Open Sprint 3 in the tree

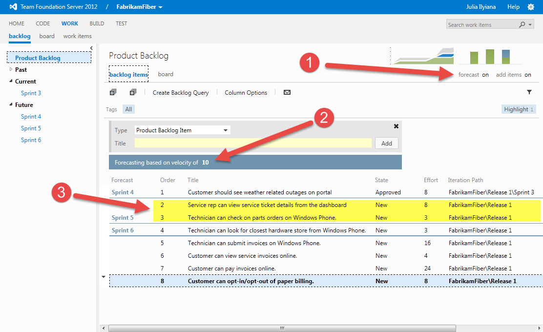(31, 93)
